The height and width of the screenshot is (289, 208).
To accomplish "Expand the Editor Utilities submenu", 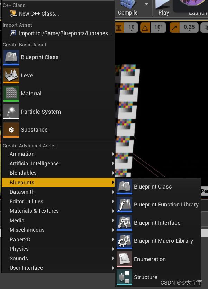I will tap(58, 201).
